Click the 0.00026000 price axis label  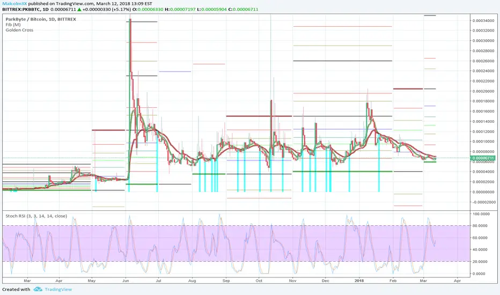click(484, 61)
